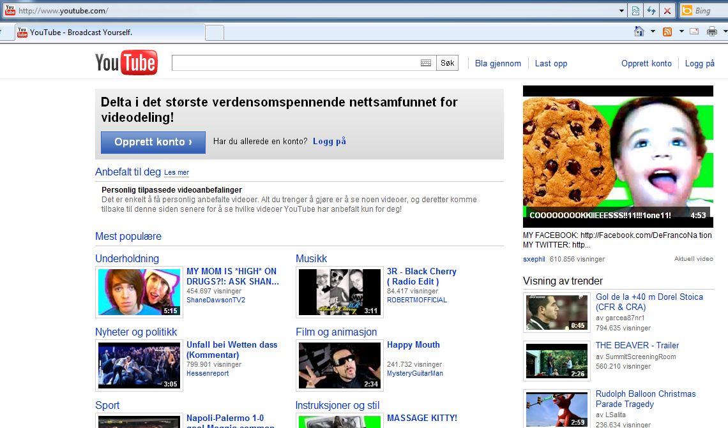Click the YouTube favicon in address bar

click(x=10, y=11)
